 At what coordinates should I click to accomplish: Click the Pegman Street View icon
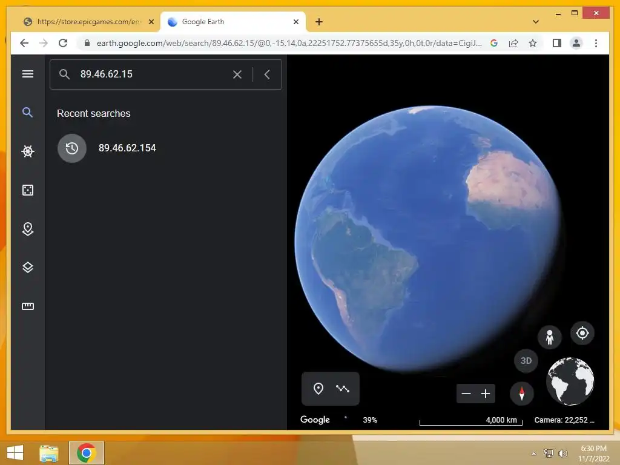click(550, 337)
